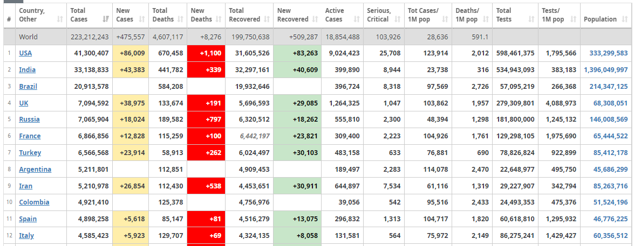Sort by Deaths/1M pop arrow icon

(486, 19)
